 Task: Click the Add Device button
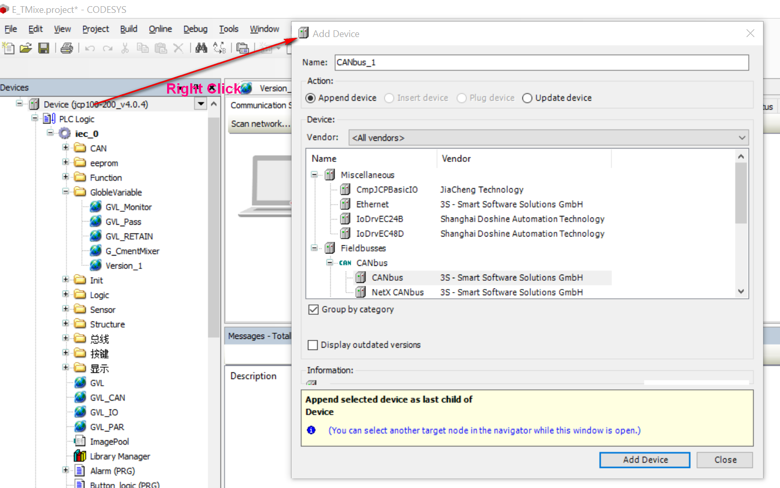click(x=644, y=459)
